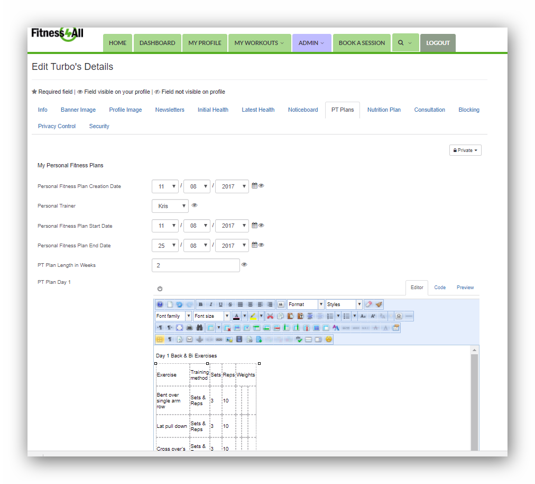The height and width of the screenshot is (484, 535).
Task: Click the New document icon in editor toolbar
Action: click(170, 304)
